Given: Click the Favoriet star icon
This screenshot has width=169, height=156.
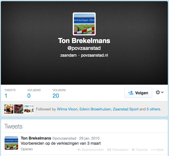Looking at the screenshot, I should pyautogui.click(x=133, y=149).
